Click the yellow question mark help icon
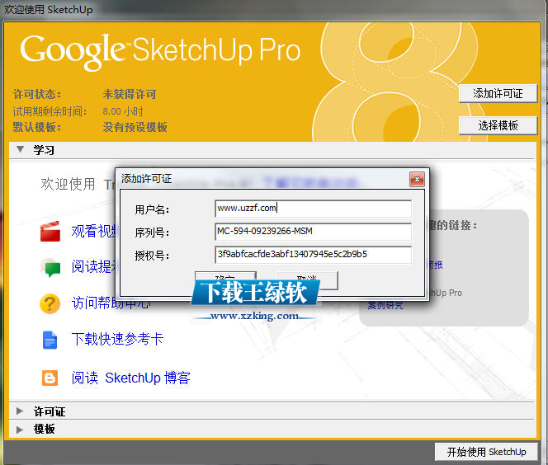 [50, 303]
